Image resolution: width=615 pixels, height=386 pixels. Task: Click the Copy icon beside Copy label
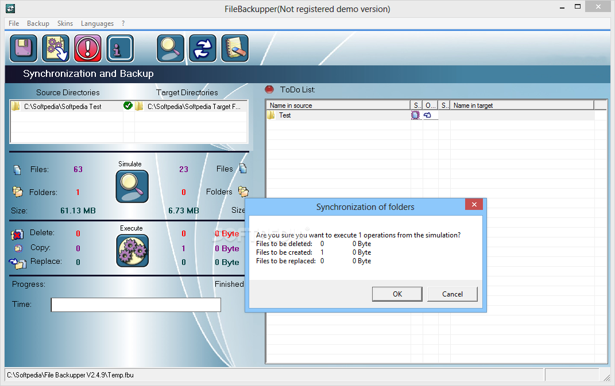click(x=18, y=248)
